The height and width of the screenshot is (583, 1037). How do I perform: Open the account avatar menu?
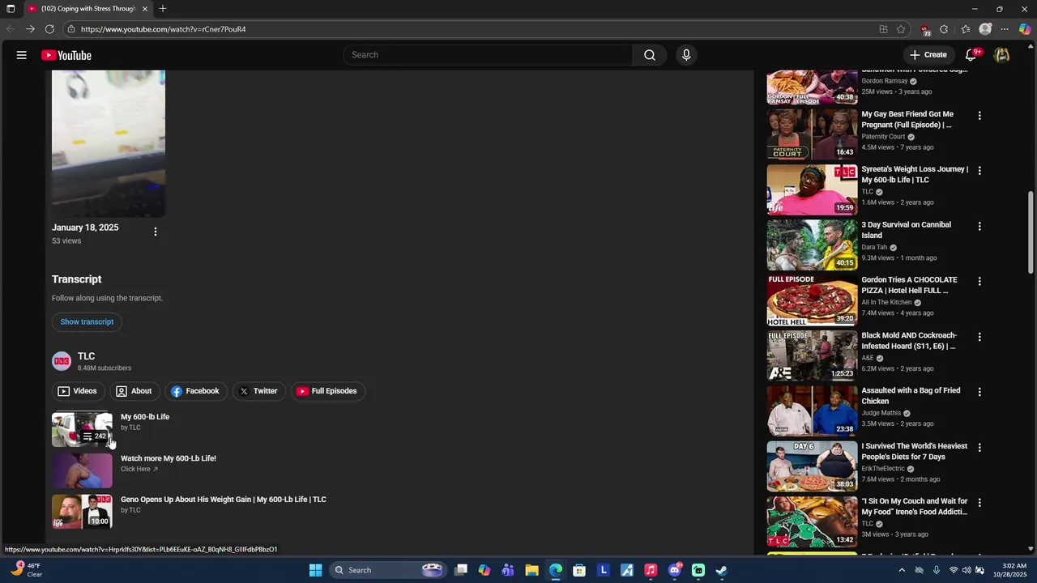point(1002,55)
